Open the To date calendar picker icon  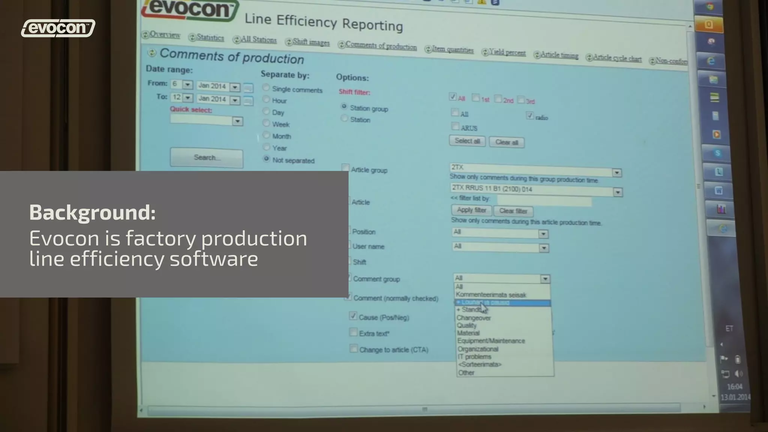(x=248, y=101)
